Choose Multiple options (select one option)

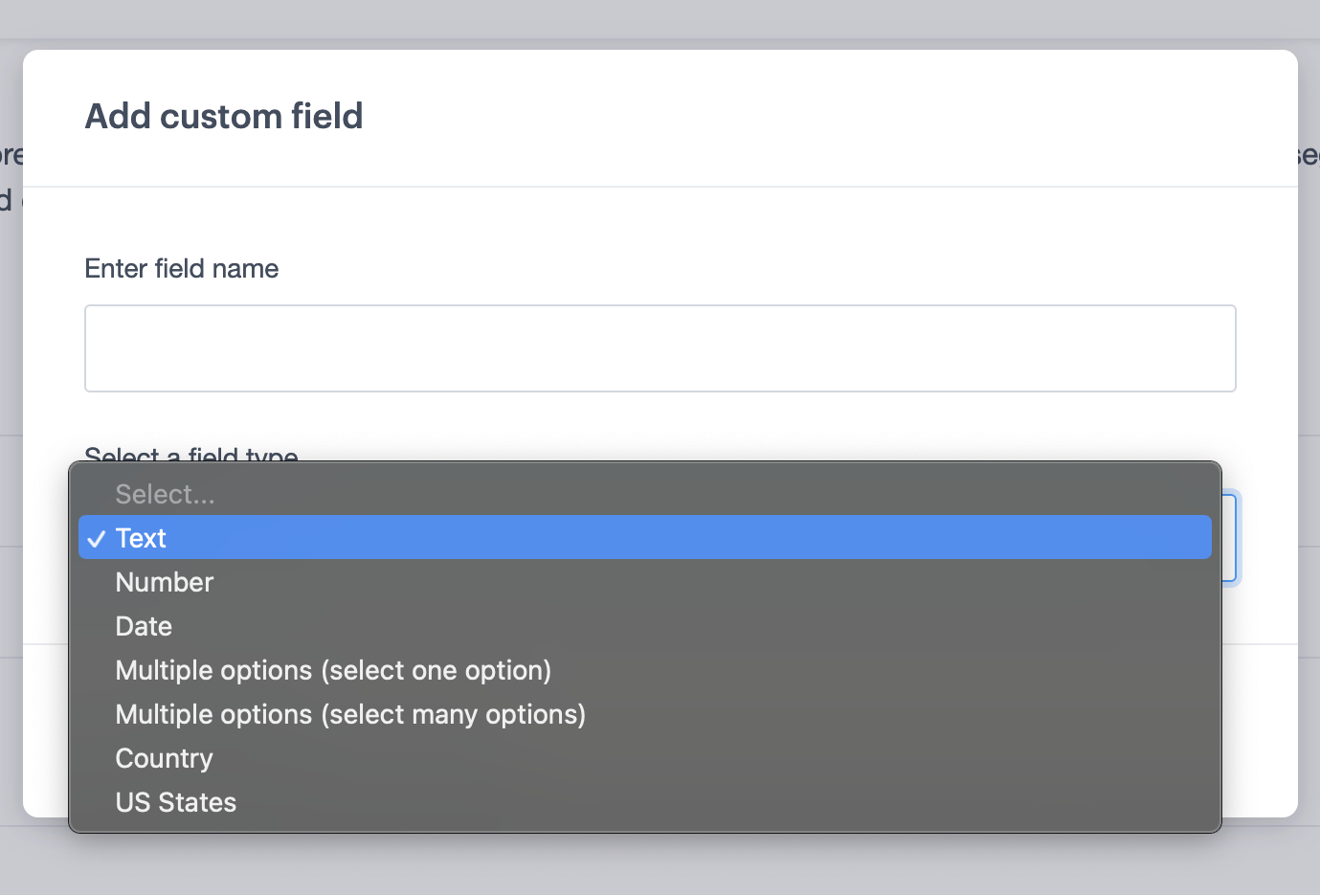[333, 670]
